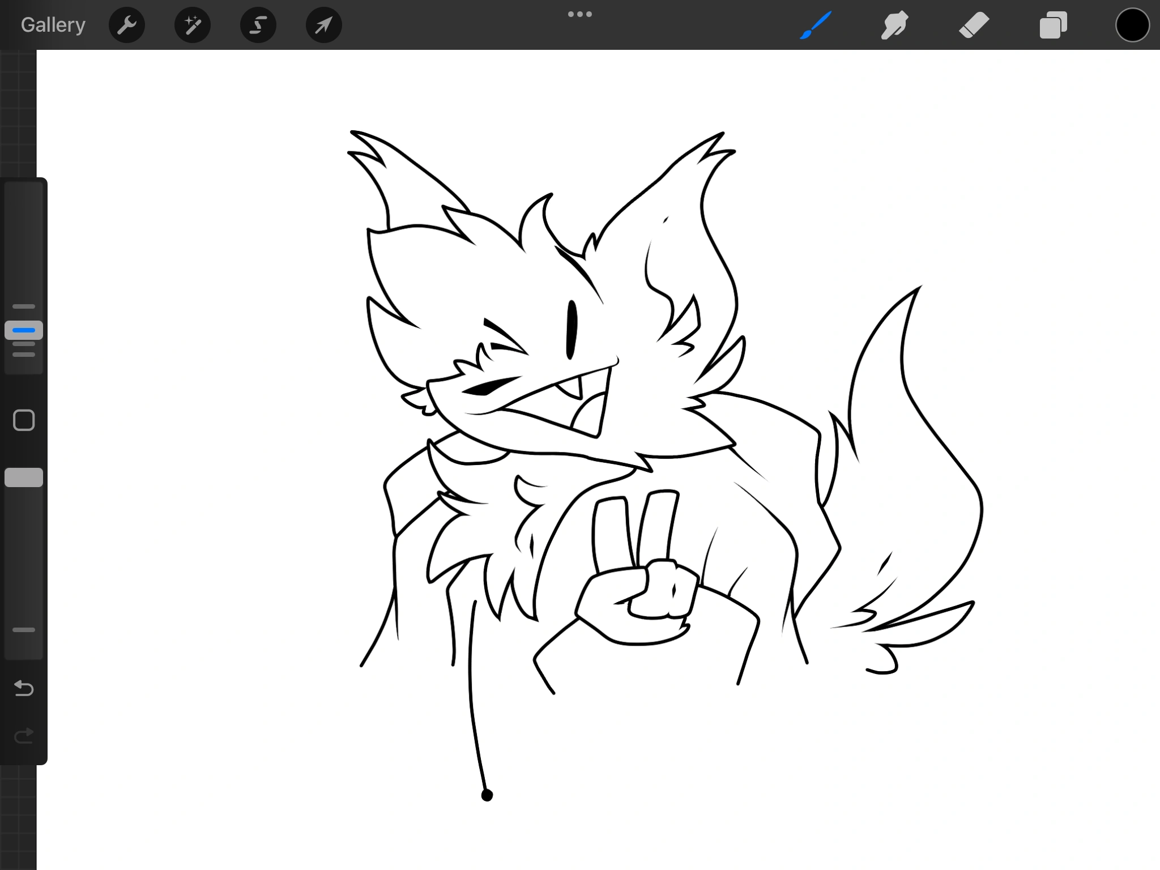Activate the Transform arrow tool

[323, 25]
